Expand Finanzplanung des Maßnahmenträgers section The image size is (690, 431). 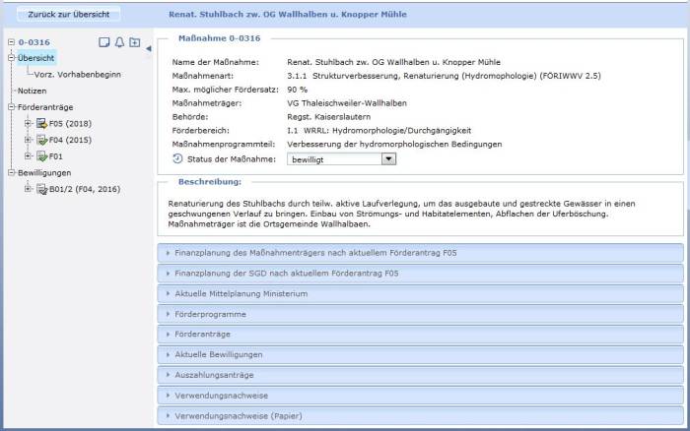point(420,253)
